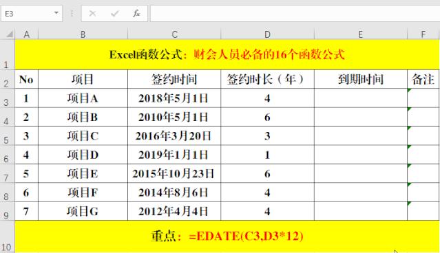
Task: Click the 备注 header cell
Action: 423,79
